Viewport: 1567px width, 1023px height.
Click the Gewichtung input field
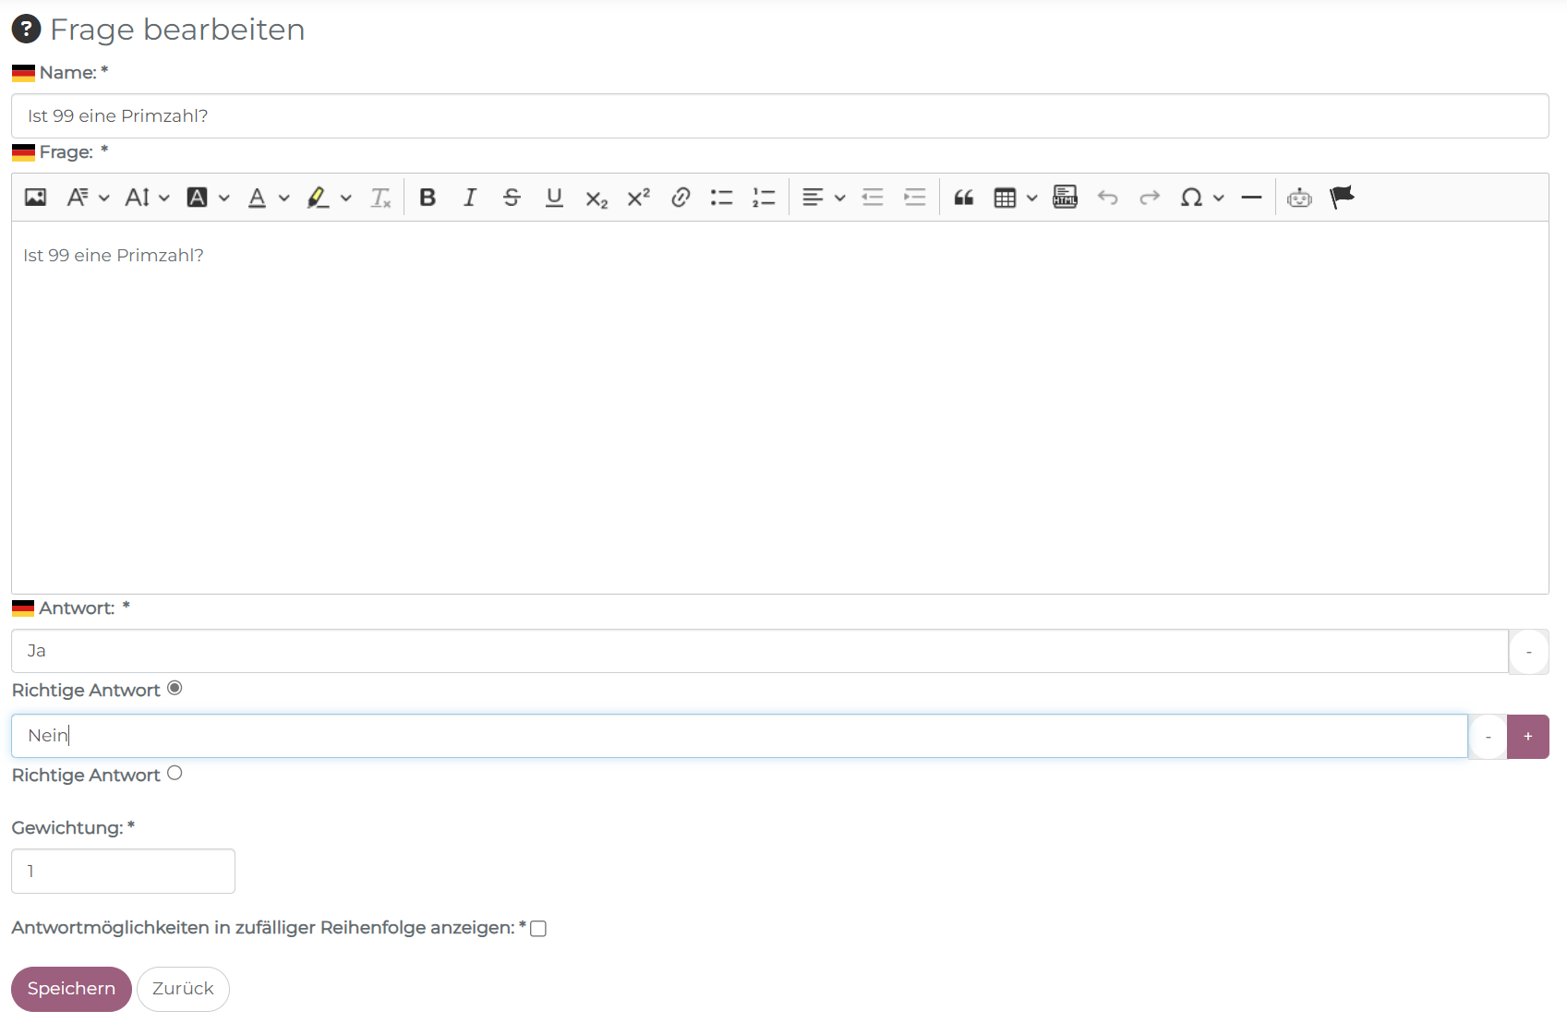(x=123, y=871)
